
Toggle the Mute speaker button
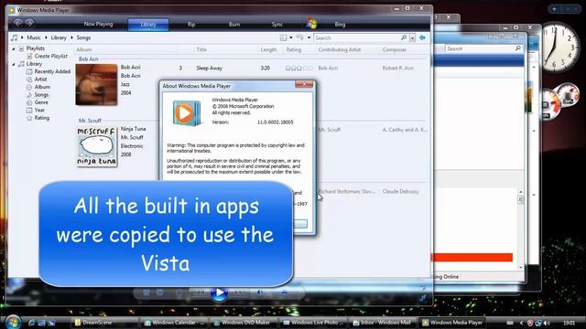click(x=260, y=293)
